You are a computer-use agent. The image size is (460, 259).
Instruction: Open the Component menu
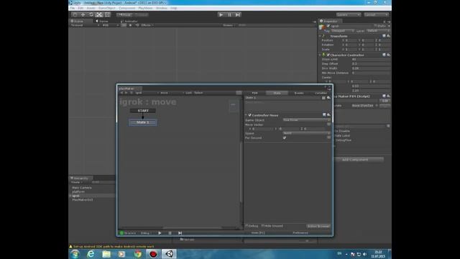[x=126, y=8]
